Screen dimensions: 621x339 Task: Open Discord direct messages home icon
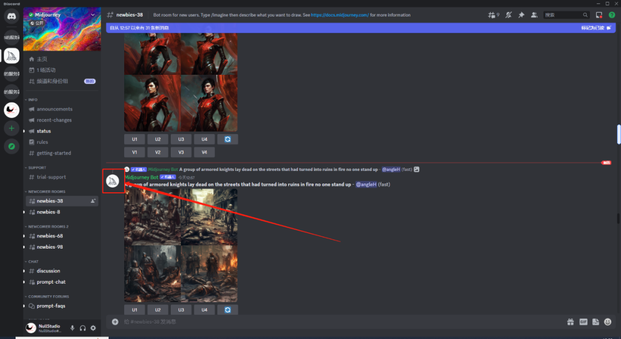coord(11,17)
